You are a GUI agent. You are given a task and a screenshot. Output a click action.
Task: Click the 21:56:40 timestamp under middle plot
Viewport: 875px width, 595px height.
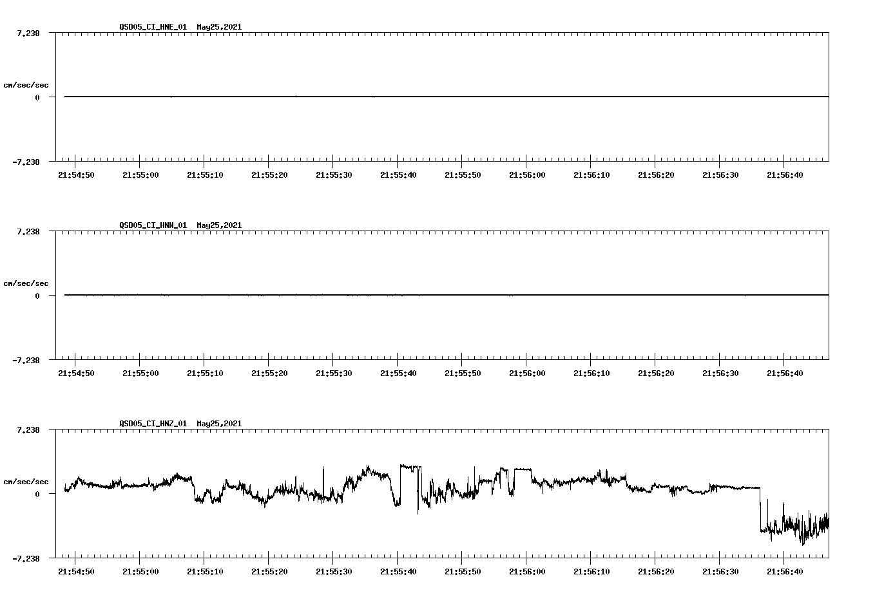(785, 372)
